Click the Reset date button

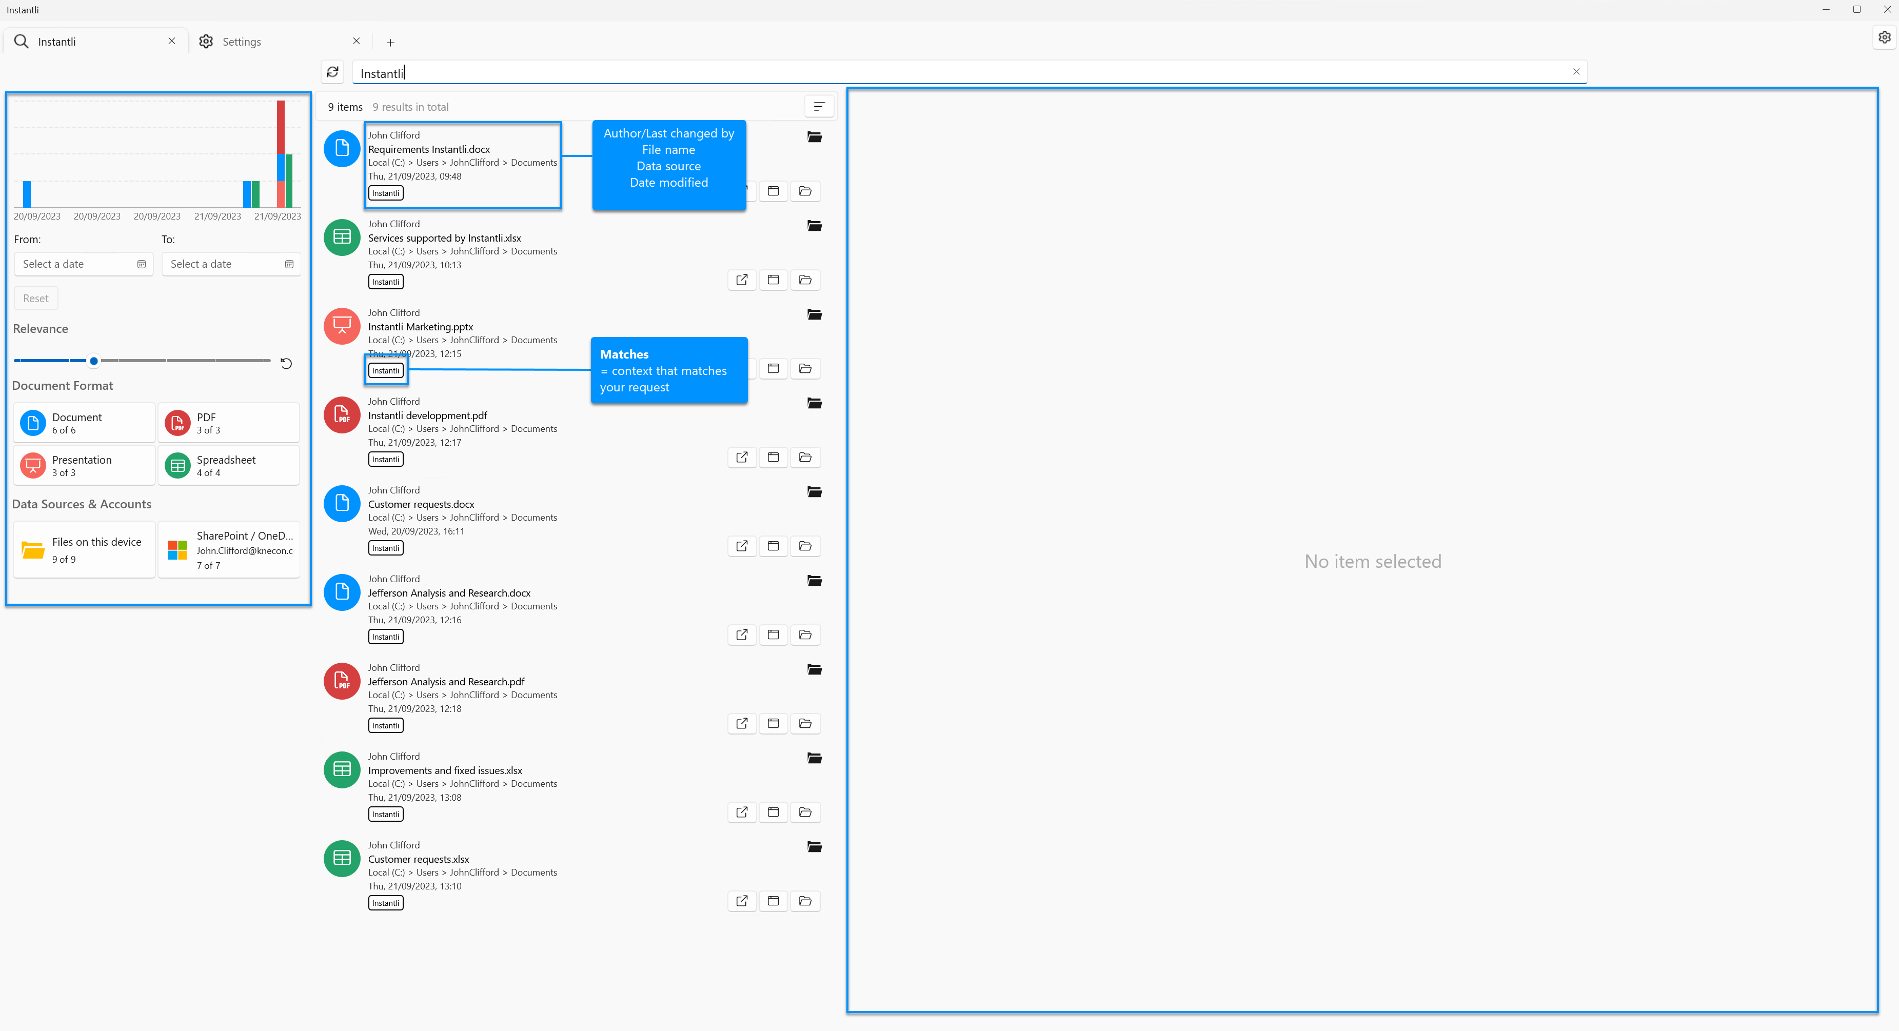click(x=35, y=299)
